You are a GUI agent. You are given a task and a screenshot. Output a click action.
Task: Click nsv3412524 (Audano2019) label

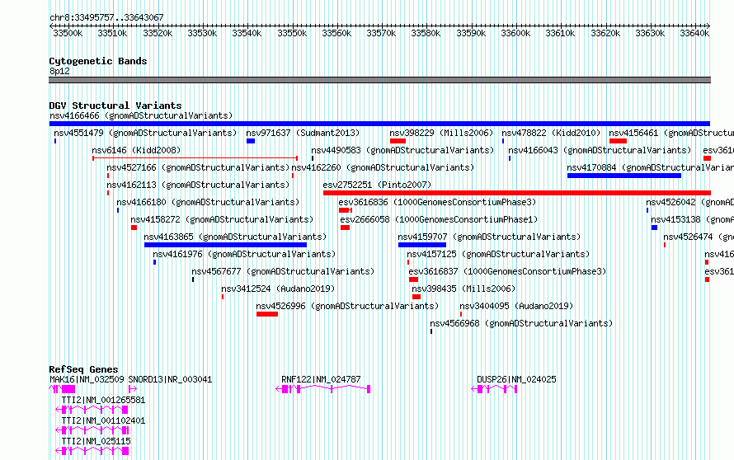coord(278,289)
